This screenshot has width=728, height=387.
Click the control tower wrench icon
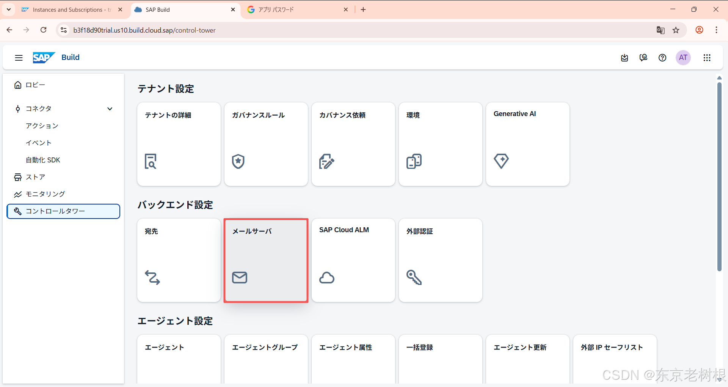[17, 211]
